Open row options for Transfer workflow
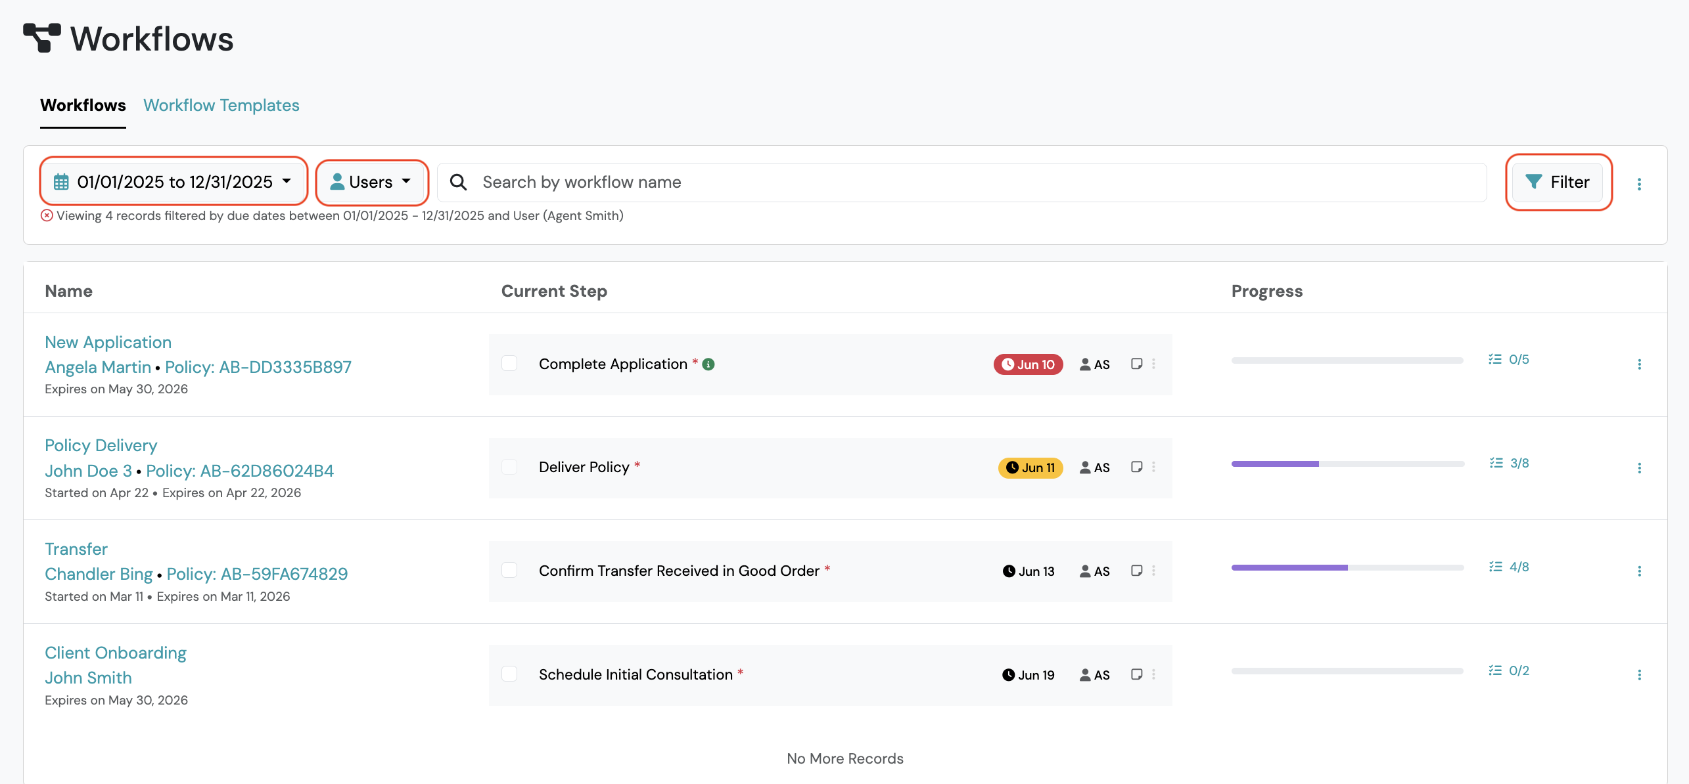 (1639, 571)
